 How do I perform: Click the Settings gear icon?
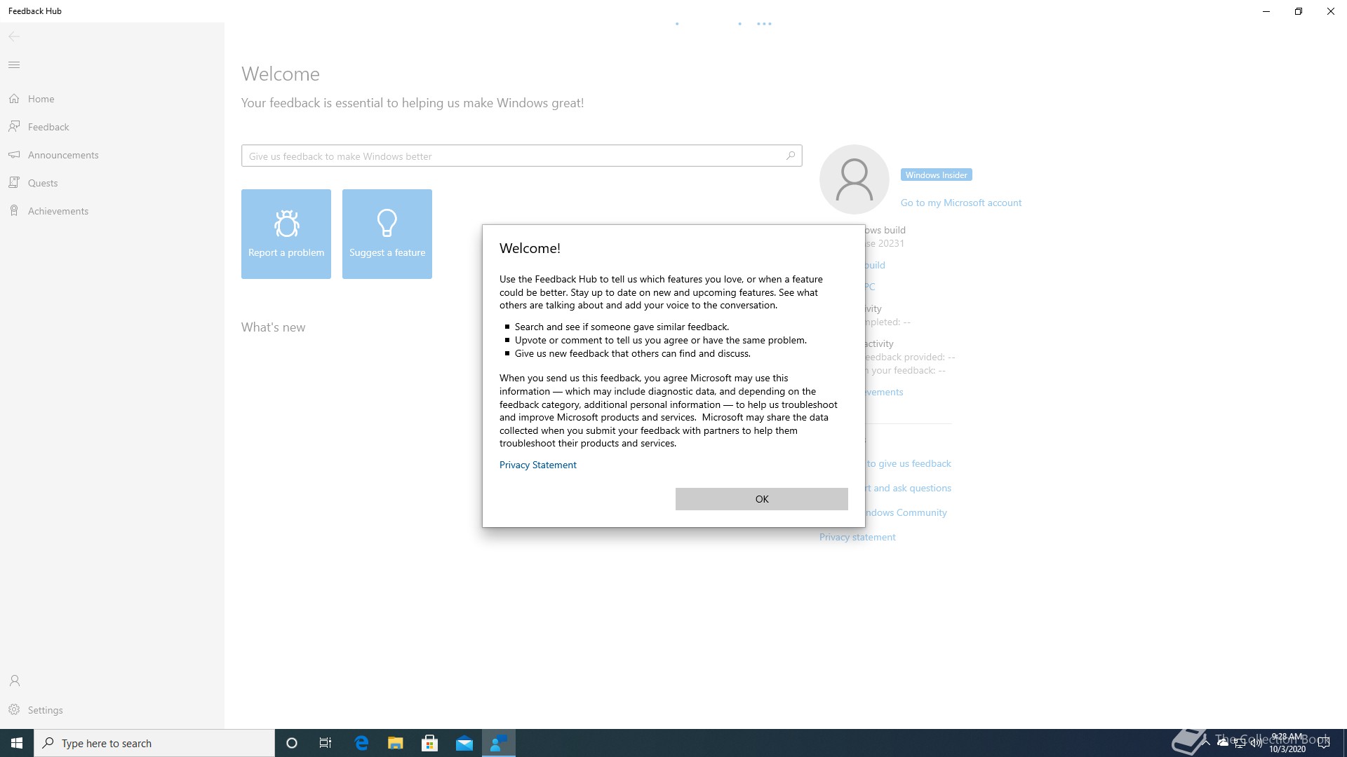pos(14,709)
